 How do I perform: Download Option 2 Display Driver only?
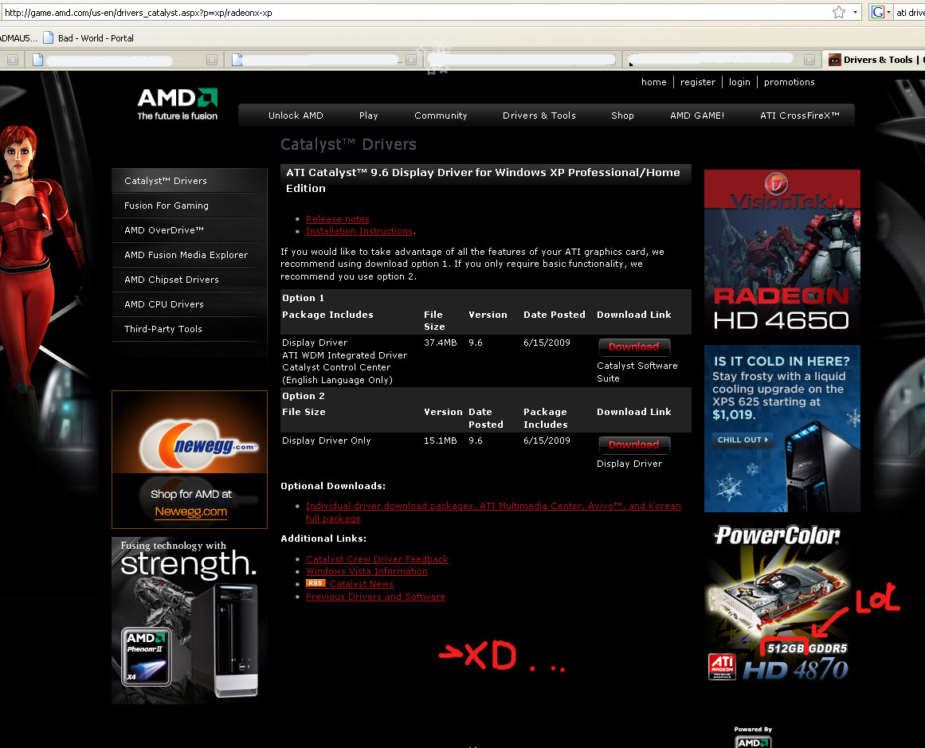(633, 445)
